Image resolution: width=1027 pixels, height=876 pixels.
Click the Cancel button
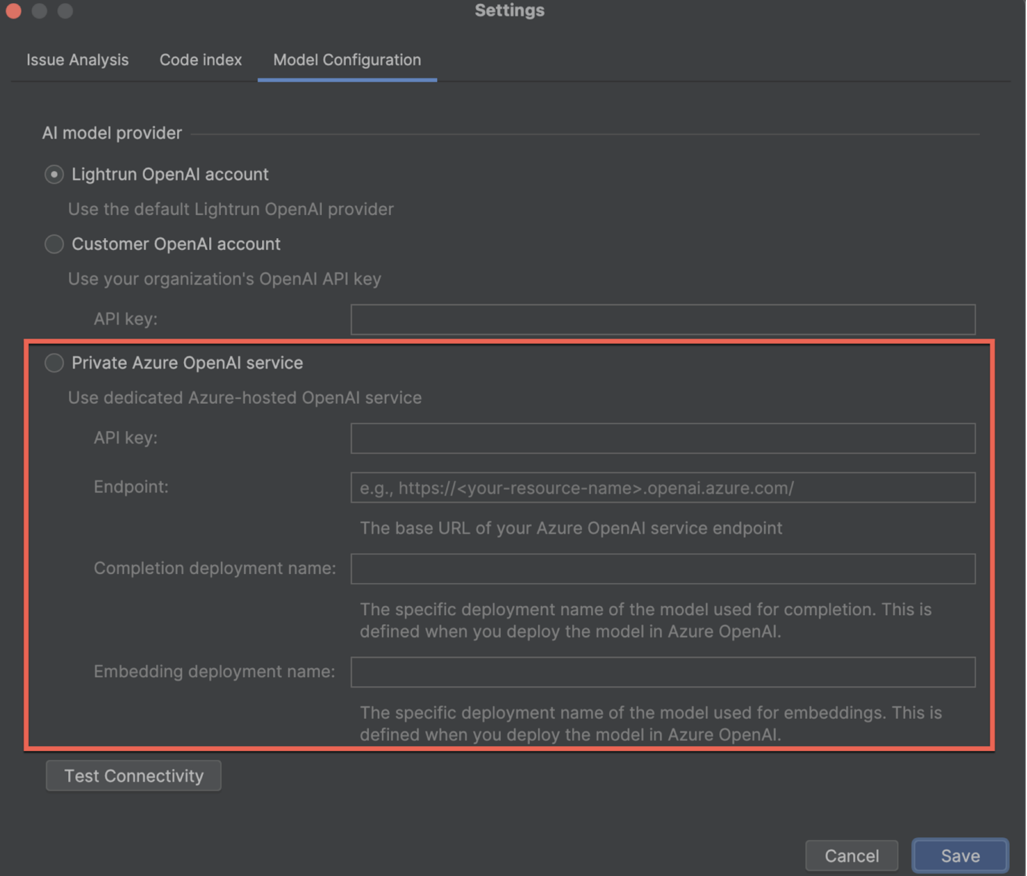point(851,855)
